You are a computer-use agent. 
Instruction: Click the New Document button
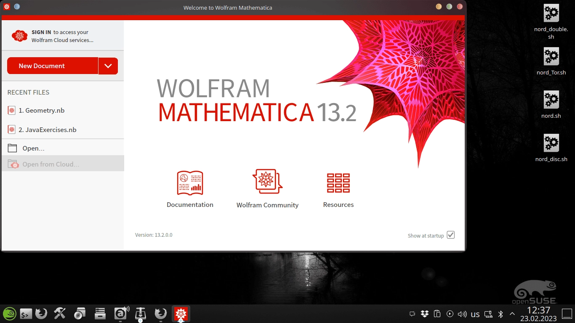coord(53,66)
